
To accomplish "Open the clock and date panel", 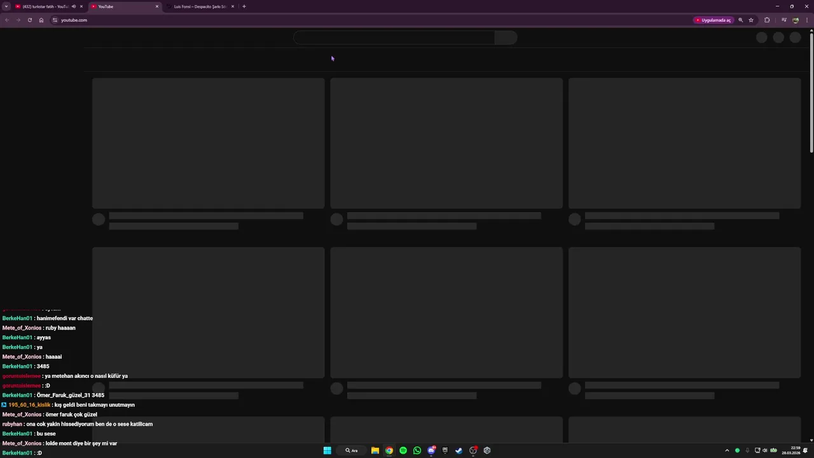I will point(791,450).
